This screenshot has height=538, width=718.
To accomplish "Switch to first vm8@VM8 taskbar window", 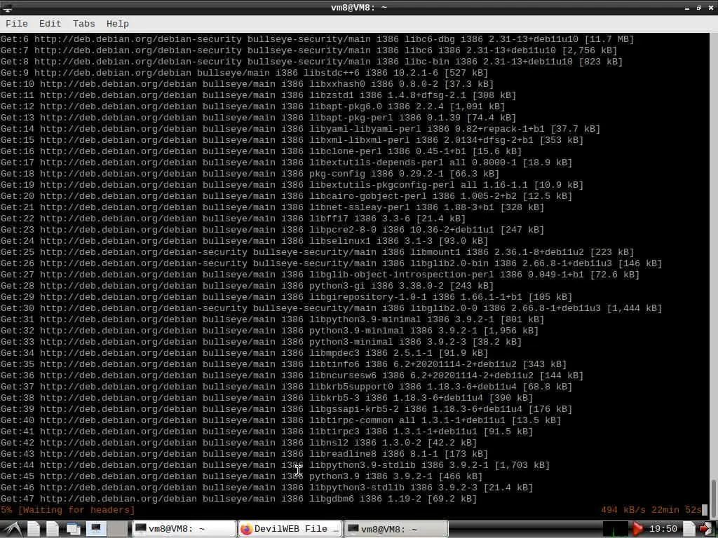I will (184, 529).
